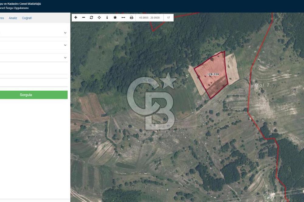Zoom out with the minus icon

84,17
